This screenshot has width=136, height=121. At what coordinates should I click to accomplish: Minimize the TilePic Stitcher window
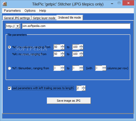click(x=112, y=4)
